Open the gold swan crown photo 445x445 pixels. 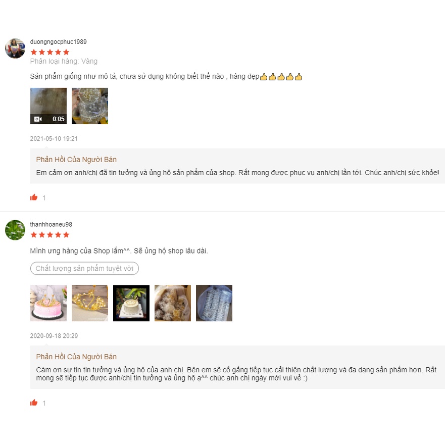tap(90, 303)
